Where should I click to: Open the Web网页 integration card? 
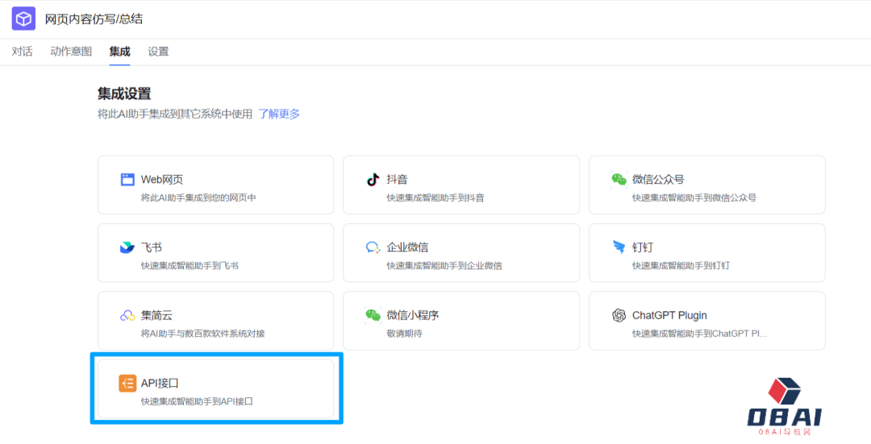[x=215, y=185]
